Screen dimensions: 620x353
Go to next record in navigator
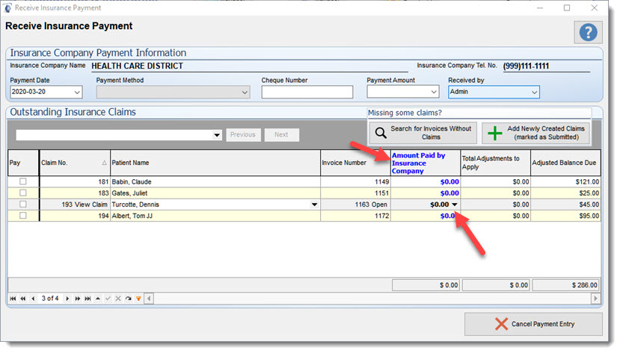coord(67,299)
